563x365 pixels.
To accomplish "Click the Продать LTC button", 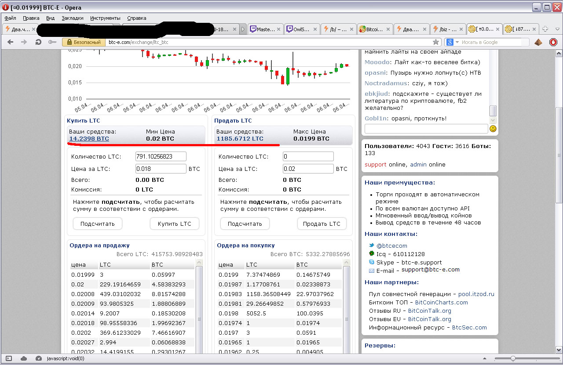I will pyautogui.click(x=322, y=224).
